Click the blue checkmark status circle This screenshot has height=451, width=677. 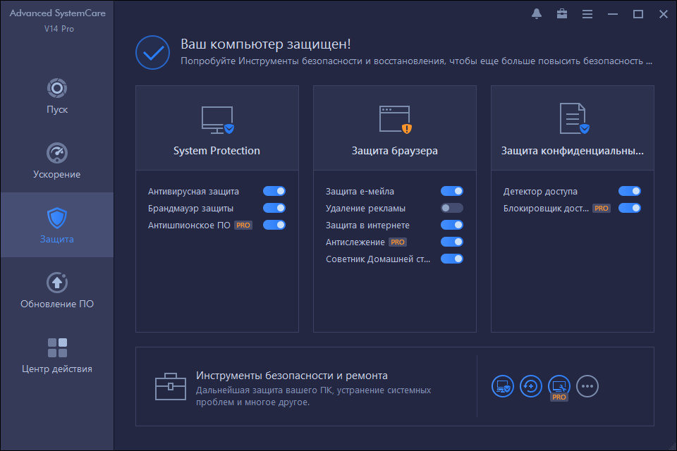[x=153, y=52]
